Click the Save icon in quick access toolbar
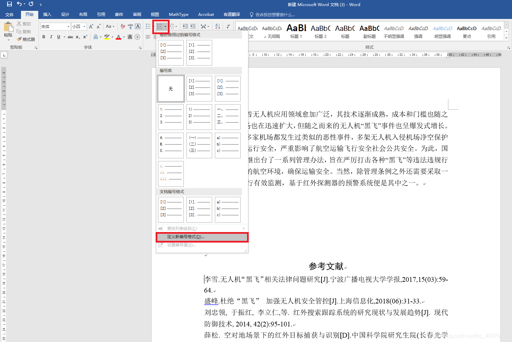The image size is (512, 342). (9, 4)
